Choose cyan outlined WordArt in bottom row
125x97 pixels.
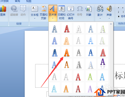click(54, 89)
